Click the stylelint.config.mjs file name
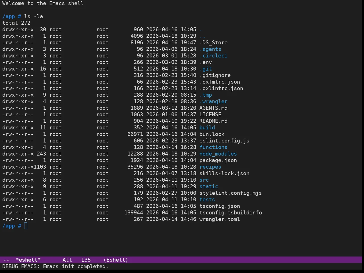Screen dimensions: 364x273 (x=231, y=193)
